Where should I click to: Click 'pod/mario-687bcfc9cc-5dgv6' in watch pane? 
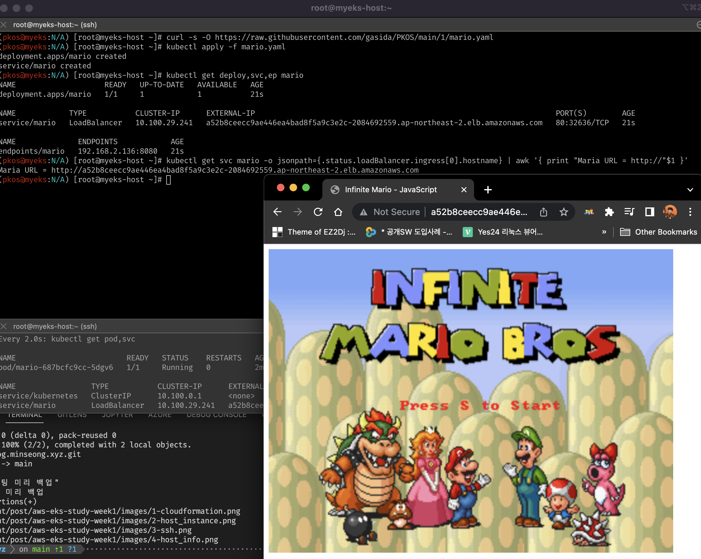click(57, 367)
